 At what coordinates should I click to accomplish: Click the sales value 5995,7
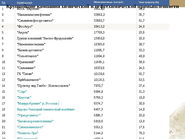(98, 115)
